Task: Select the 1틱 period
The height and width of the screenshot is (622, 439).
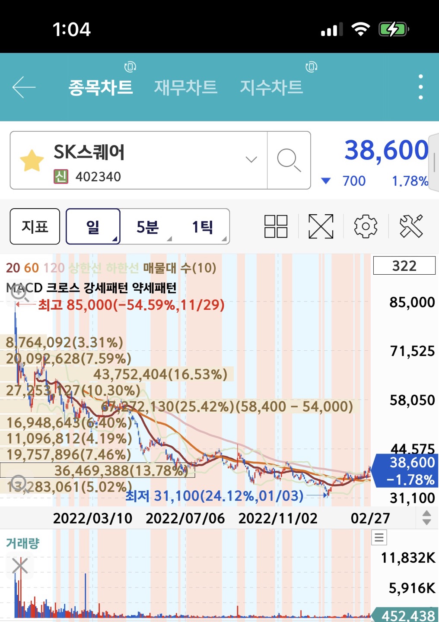Action: 202,226
